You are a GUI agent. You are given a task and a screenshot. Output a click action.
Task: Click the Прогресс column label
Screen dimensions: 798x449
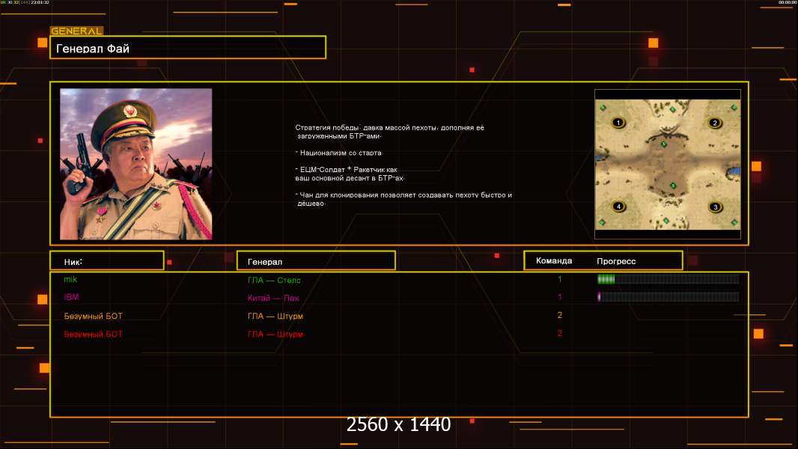616,261
